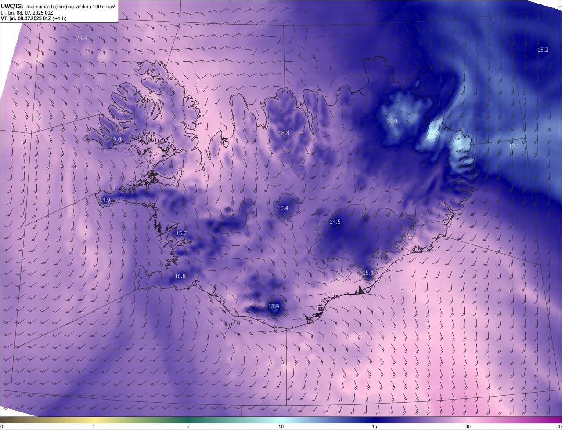This screenshot has width=562, height=430.
Task: Click the colorbar tick label 10
Action: click(x=281, y=427)
